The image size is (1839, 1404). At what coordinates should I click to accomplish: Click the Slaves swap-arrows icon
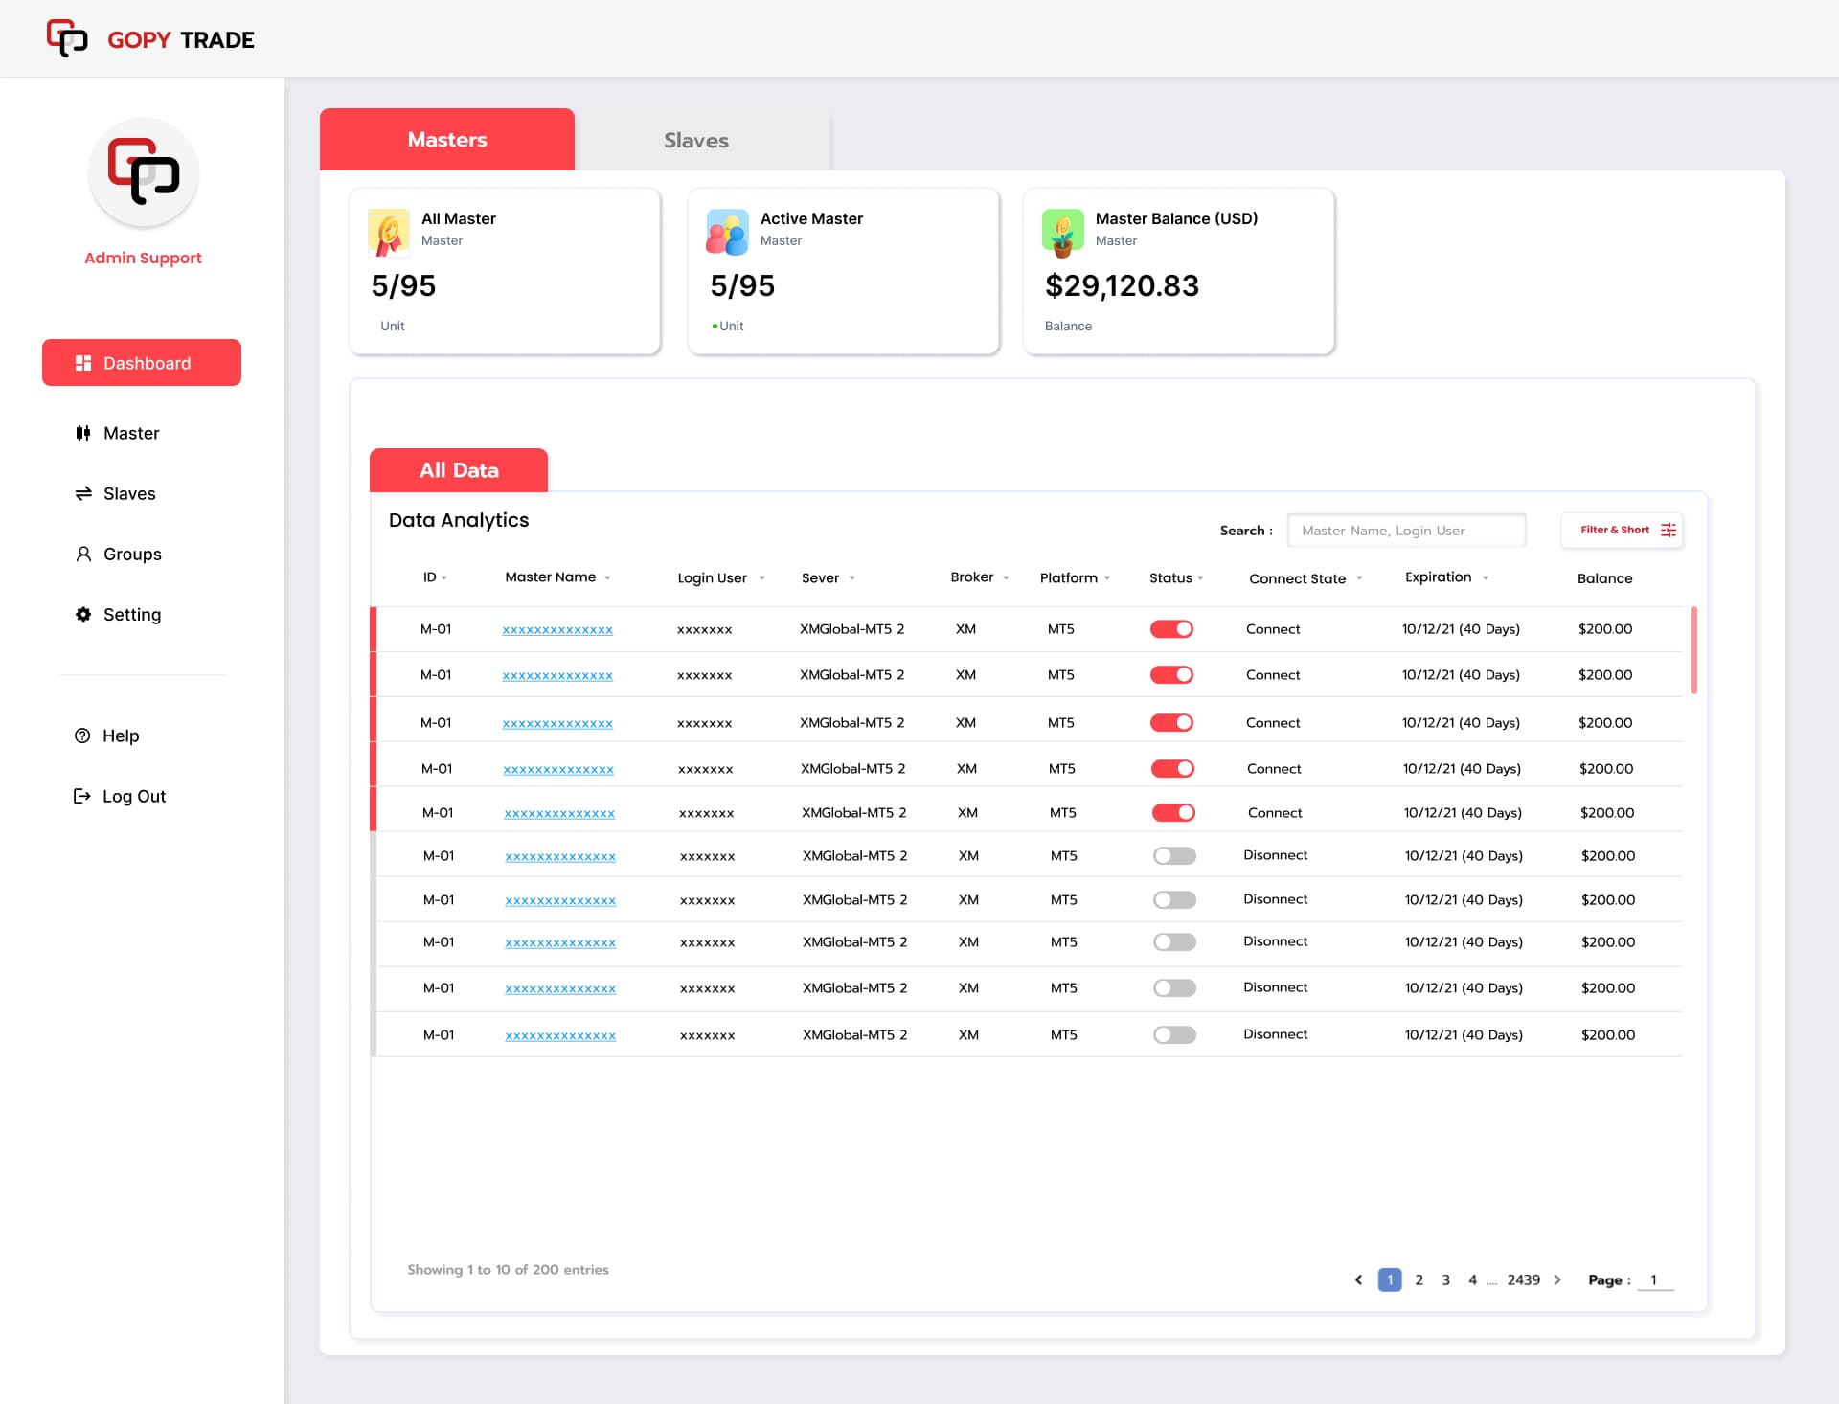pos(82,493)
